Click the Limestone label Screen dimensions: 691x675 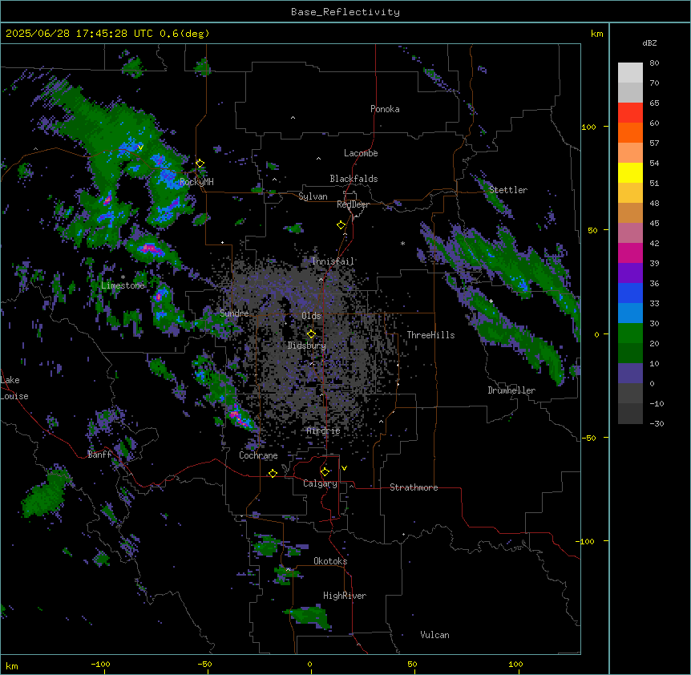[x=123, y=285]
